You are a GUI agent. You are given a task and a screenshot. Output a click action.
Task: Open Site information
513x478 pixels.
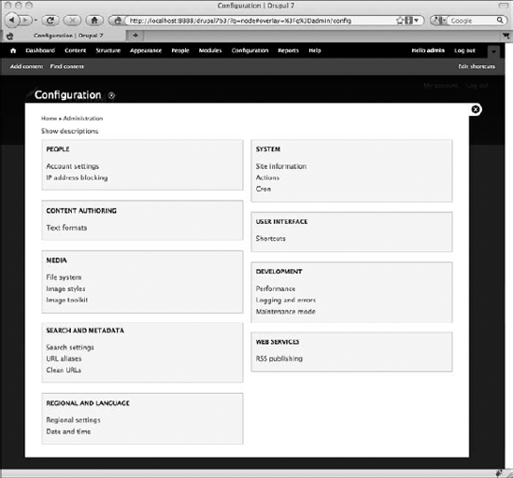coord(281,166)
